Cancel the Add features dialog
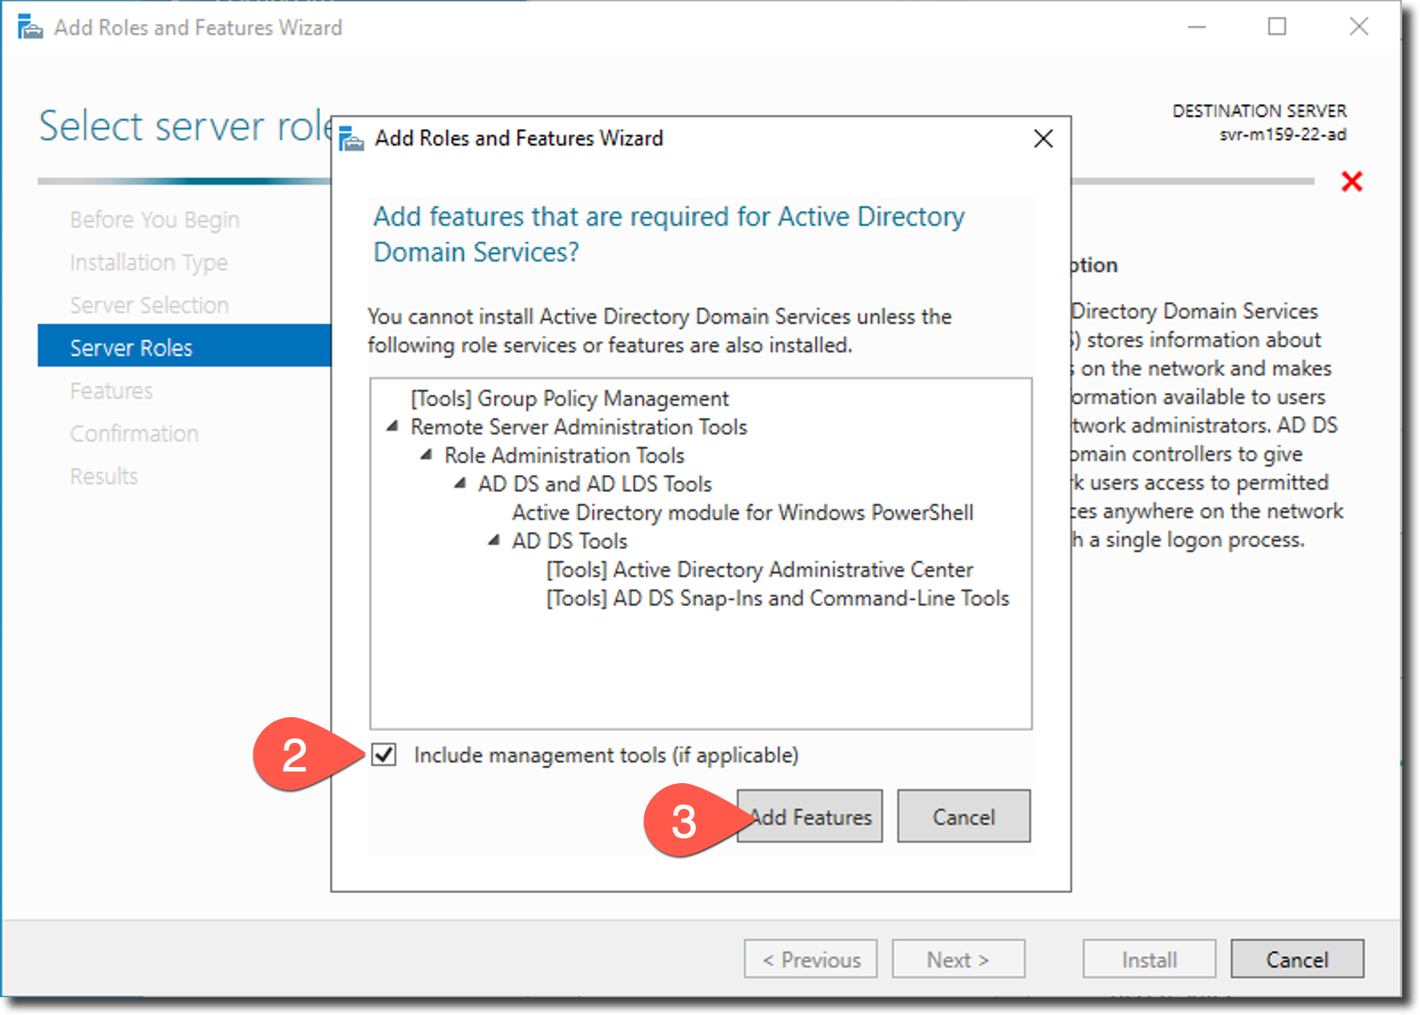The image size is (1420, 1015). click(963, 816)
